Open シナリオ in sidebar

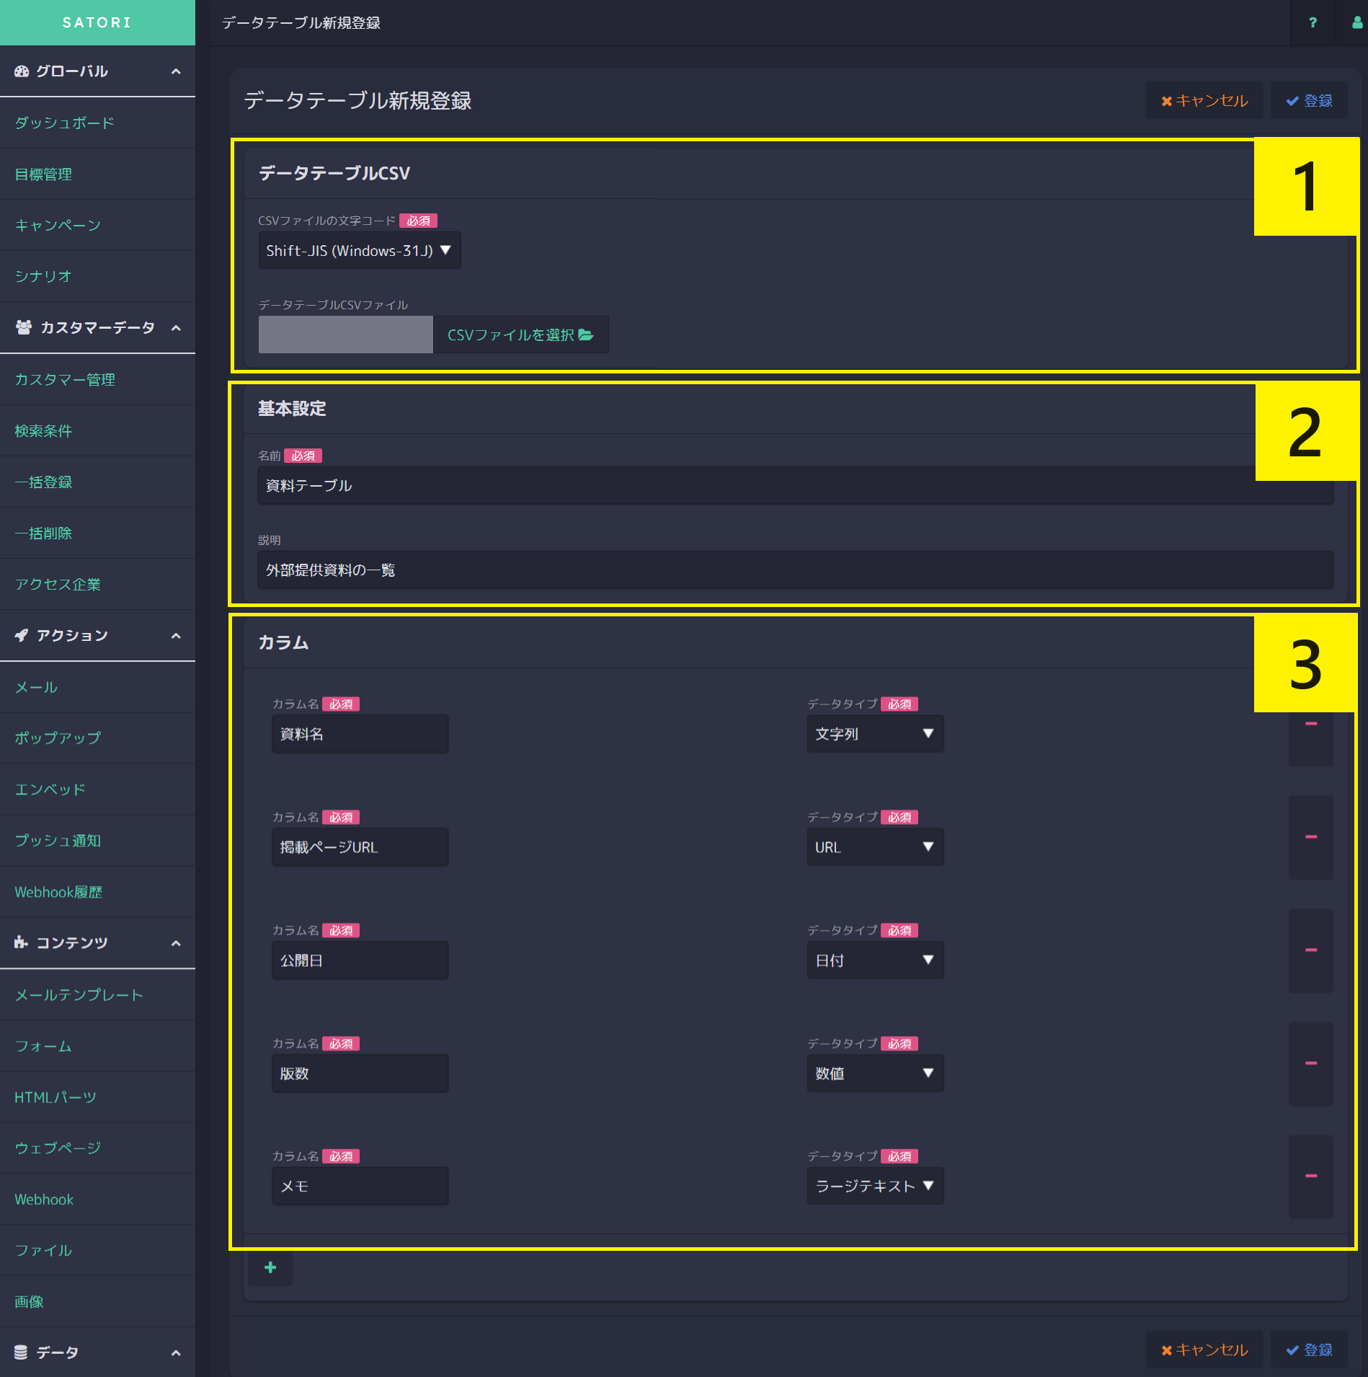coord(97,276)
